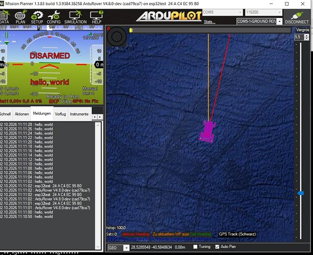This screenshot has width=313, height=255.
Task: Open the Instrumente tab
Action: click(79, 114)
